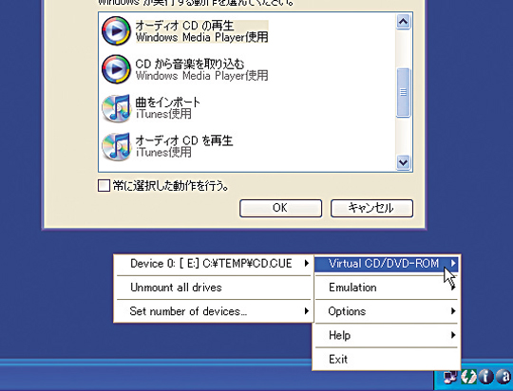This screenshot has height=391, width=513.
Task: Open the Emulation submenu
Action: pyautogui.click(x=387, y=288)
